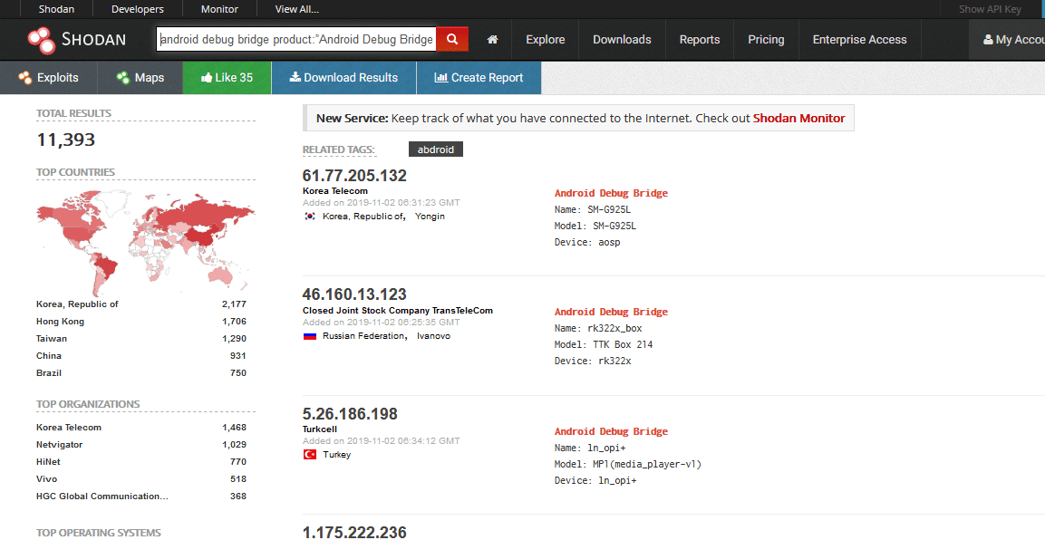Go to Explore page

[546, 40]
